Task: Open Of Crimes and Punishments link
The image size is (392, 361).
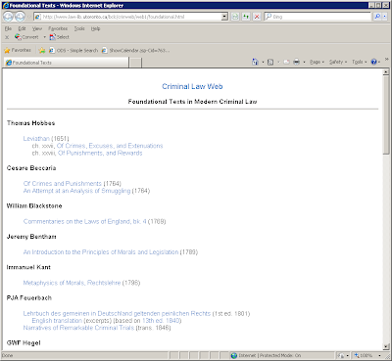Action: [x=63, y=184]
